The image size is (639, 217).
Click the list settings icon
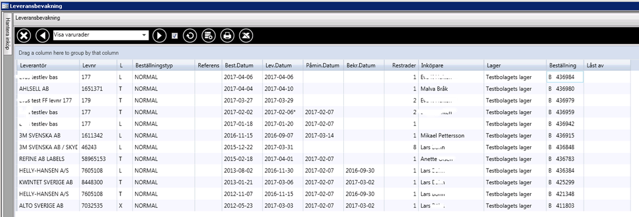[x=208, y=36]
